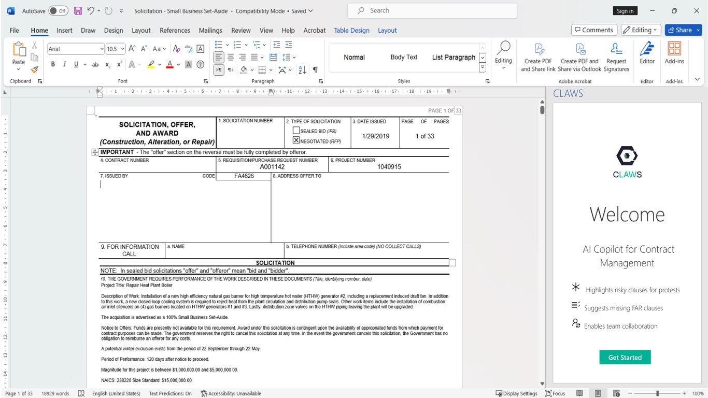The width and height of the screenshot is (708, 398).
Task: Click the Search box in title bar
Action: pyautogui.click(x=432, y=10)
